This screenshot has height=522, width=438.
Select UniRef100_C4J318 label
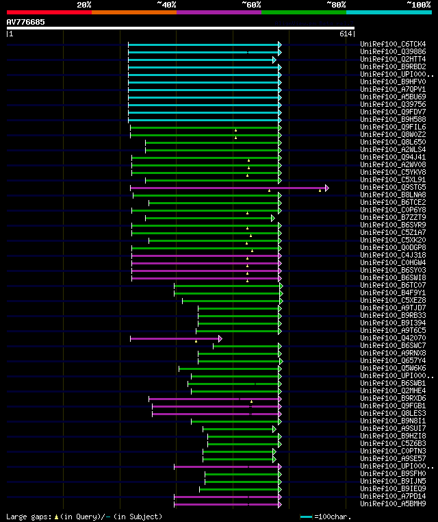coord(393,256)
